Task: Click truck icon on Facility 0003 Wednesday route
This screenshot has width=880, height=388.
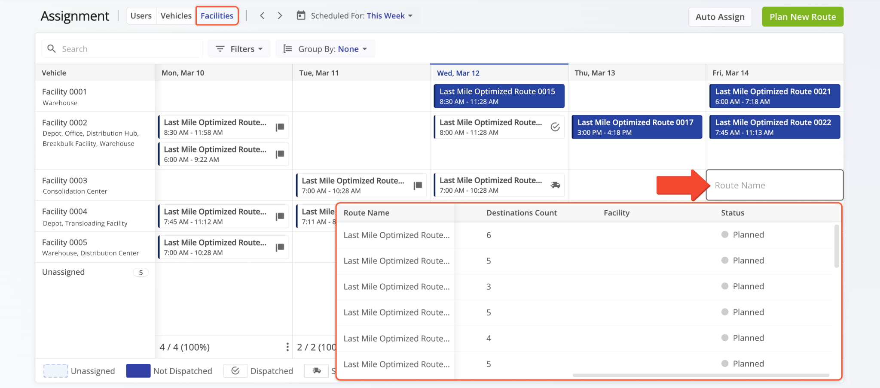Action: pos(555,185)
